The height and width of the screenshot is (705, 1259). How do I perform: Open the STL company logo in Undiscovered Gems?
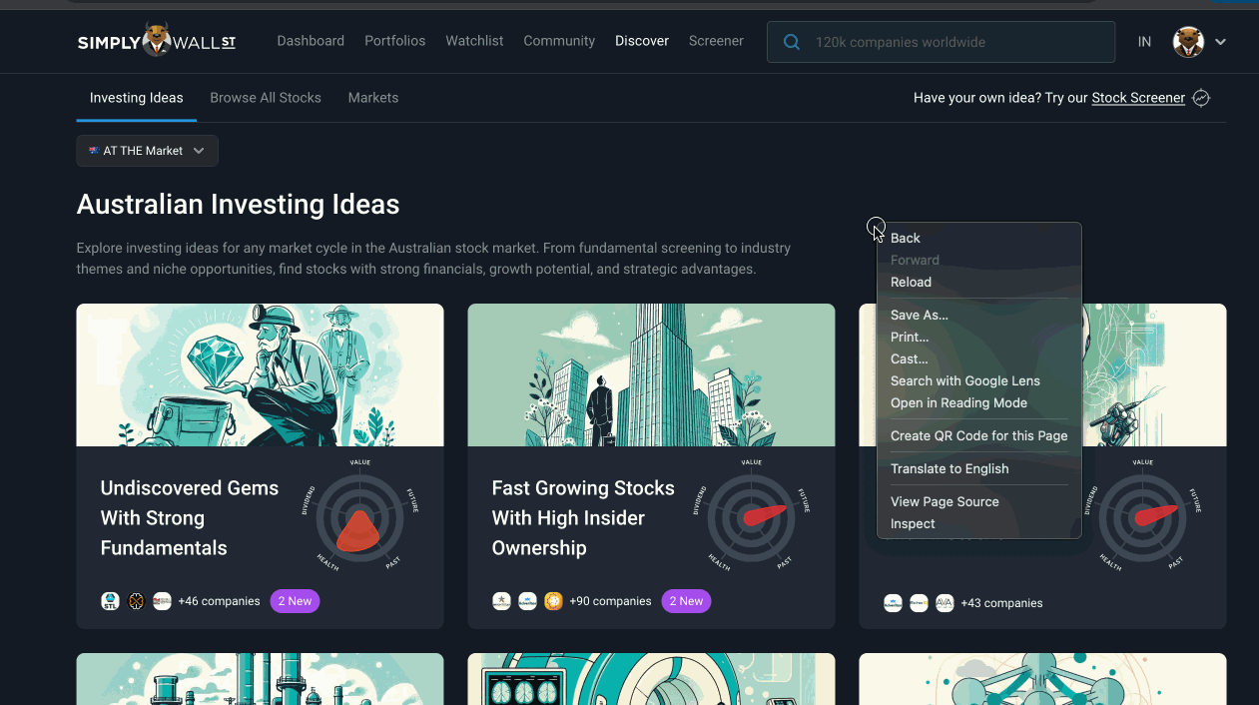pyautogui.click(x=111, y=601)
